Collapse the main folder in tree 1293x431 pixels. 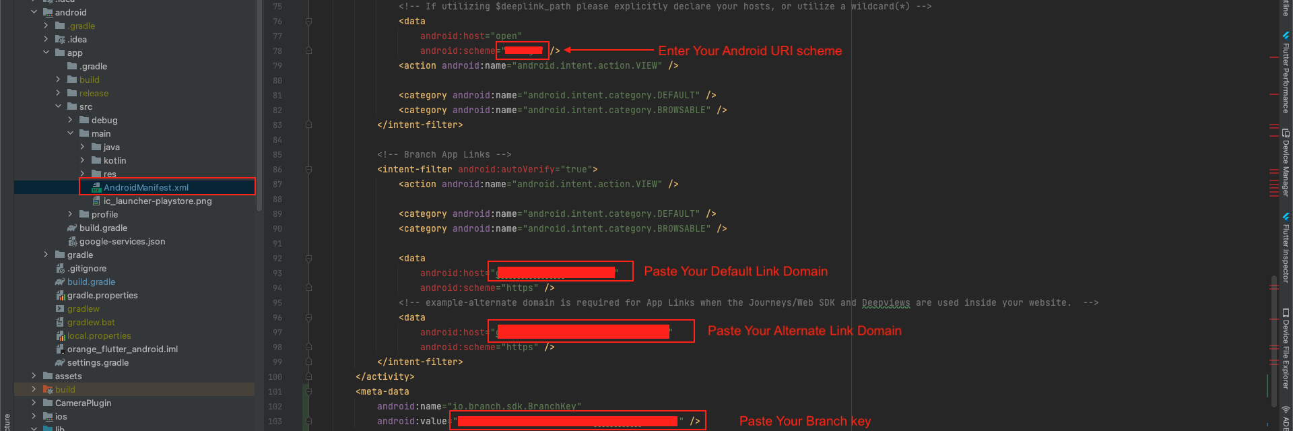[70, 134]
